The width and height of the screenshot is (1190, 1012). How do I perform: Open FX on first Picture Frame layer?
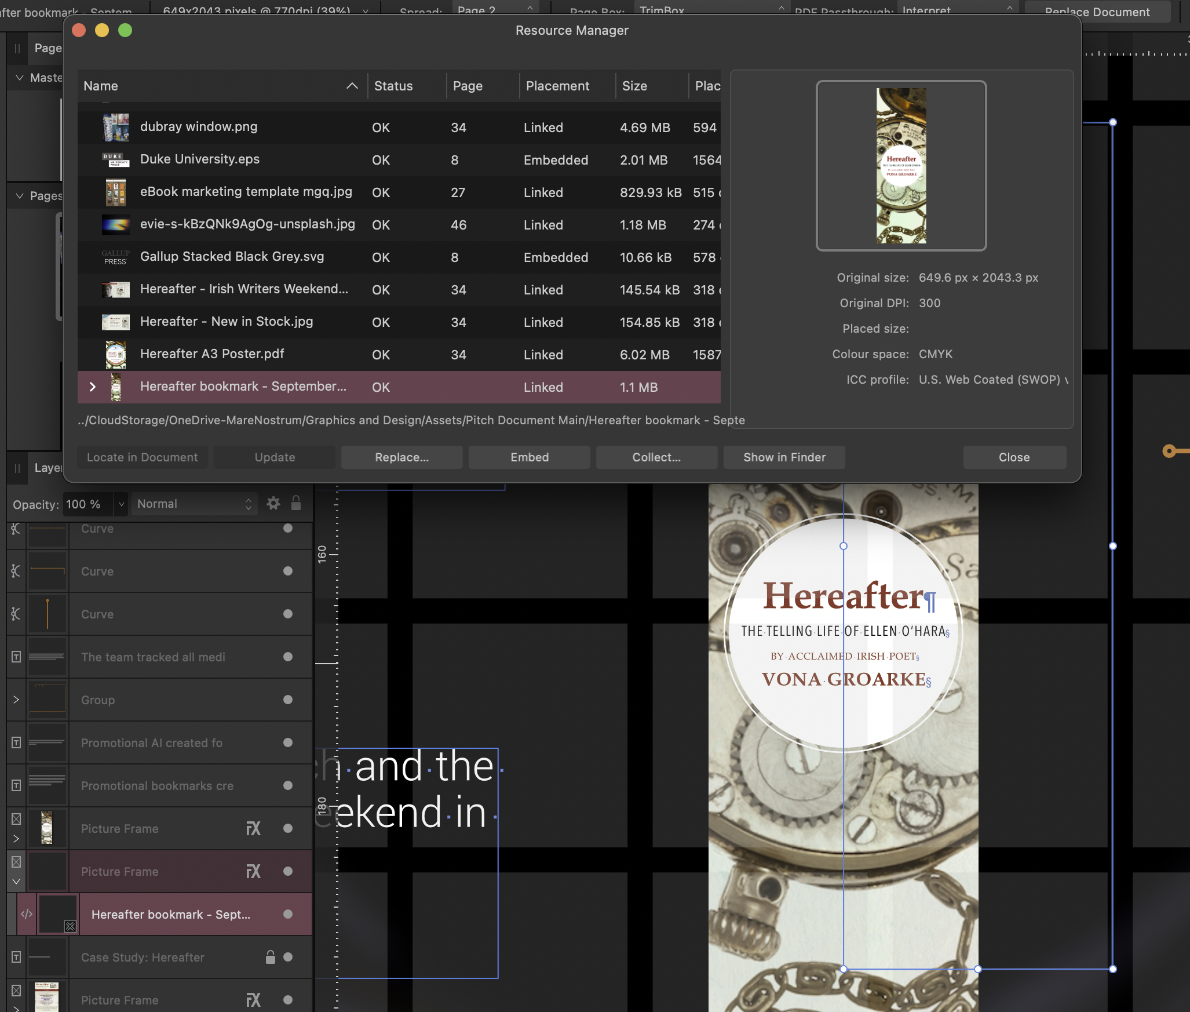[x=253, y=829]
